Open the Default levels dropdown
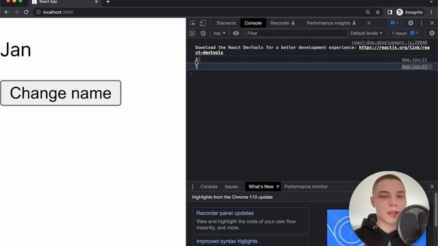Screen dimensions: 438x246 click(x=366, y=33)
